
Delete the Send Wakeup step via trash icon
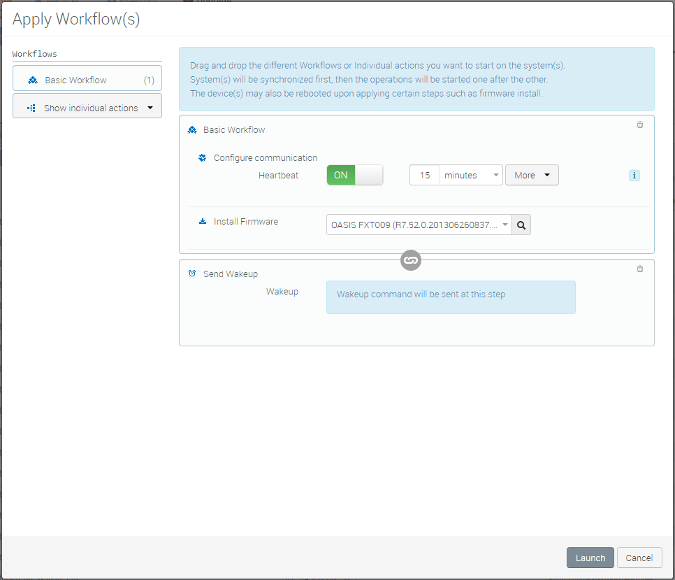(639, 269)
